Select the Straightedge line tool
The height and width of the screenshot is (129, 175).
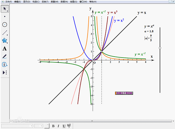point(5,33)
